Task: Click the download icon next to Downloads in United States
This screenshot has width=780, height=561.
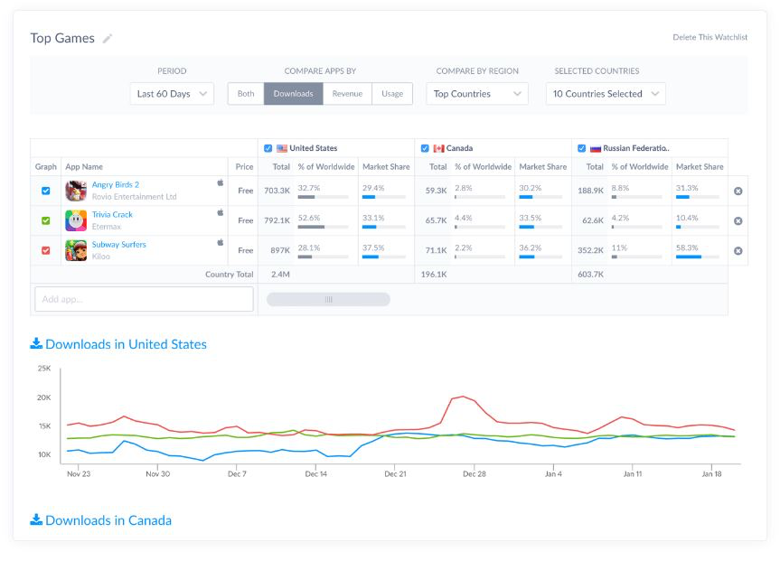Action: tap(36, 343)
